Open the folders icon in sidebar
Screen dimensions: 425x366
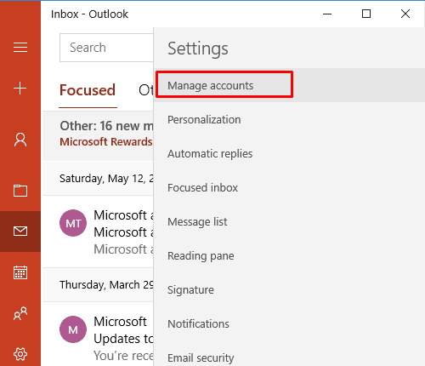click(x=20, y=191)
